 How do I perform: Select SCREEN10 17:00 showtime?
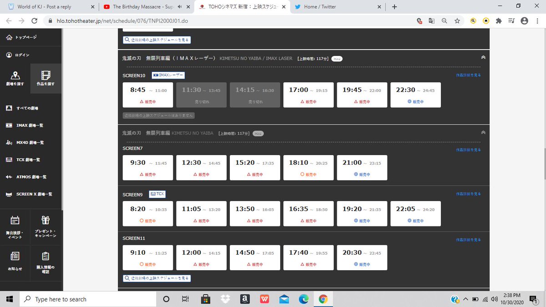pyautogui.click(x=308, y=95)
